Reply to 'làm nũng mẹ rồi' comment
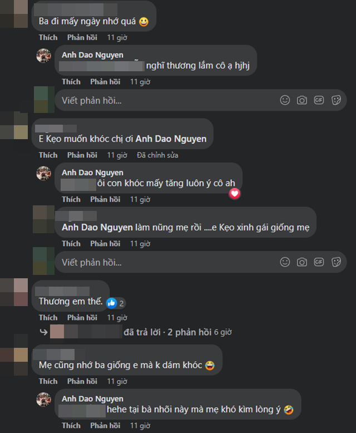356x433 pixels. pos(105,244)
